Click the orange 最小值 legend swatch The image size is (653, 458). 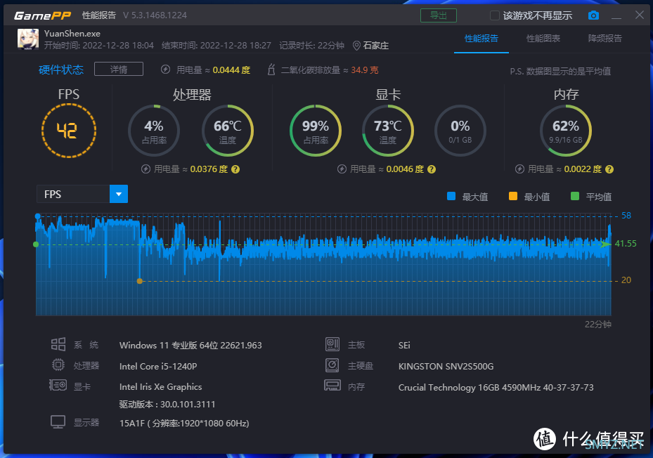pyautogui.click(x=513, y=196)
